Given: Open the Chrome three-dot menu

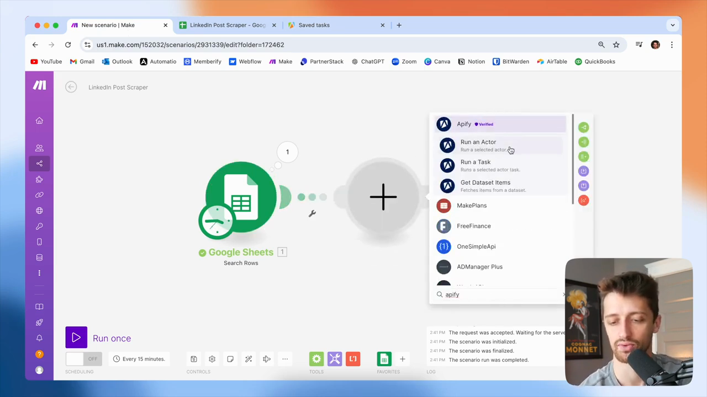Looking at the screenshot, I should coord(672,45).
